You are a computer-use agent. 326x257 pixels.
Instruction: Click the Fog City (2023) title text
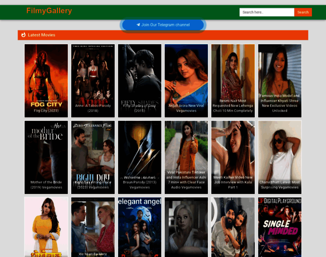[46, 111]
